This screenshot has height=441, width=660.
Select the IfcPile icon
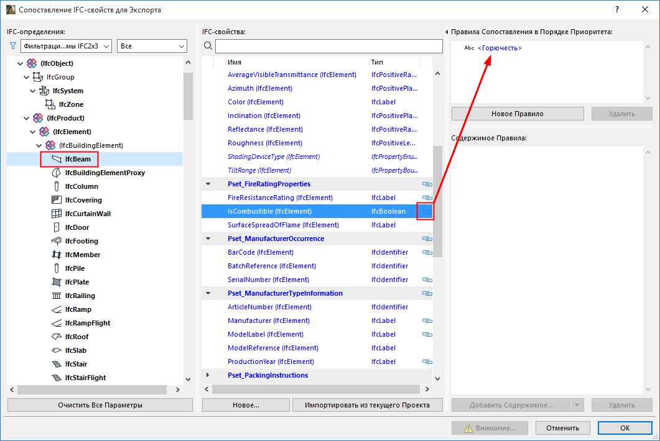pyautogui.click(x=57, y=268)
